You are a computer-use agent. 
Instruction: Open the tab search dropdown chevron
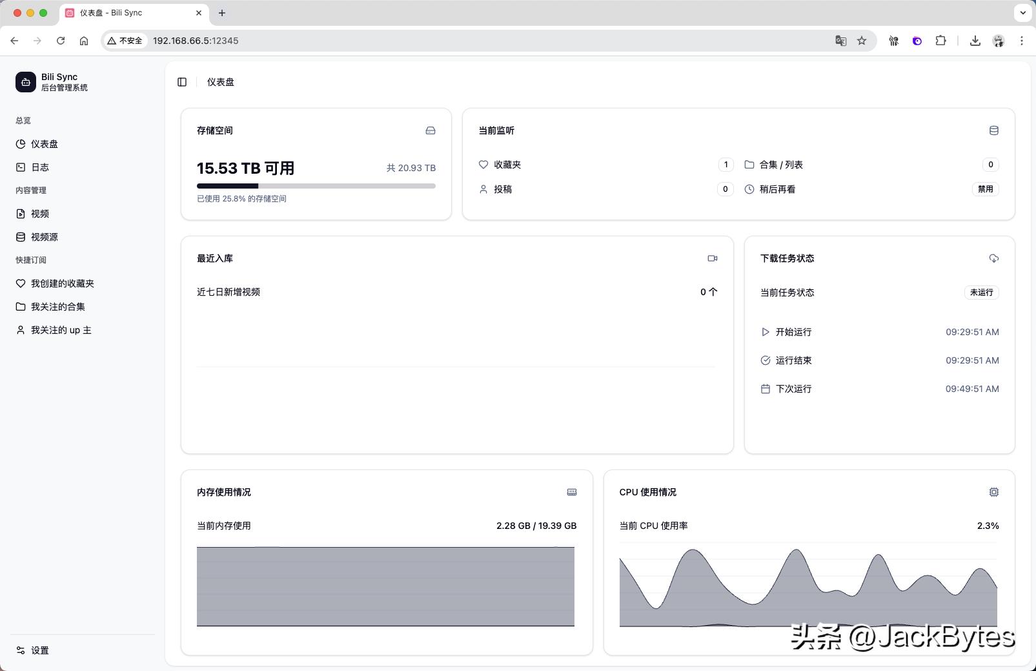coord(1022,13)
